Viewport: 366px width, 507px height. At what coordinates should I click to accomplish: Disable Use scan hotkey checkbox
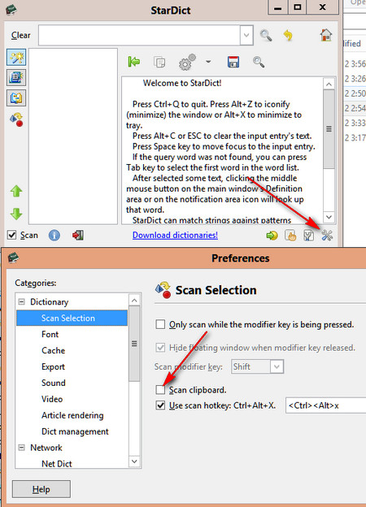[160, 405]
